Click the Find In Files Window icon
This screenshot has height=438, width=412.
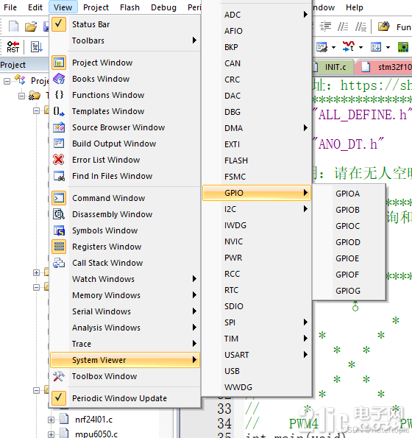(x=59, y=176)
